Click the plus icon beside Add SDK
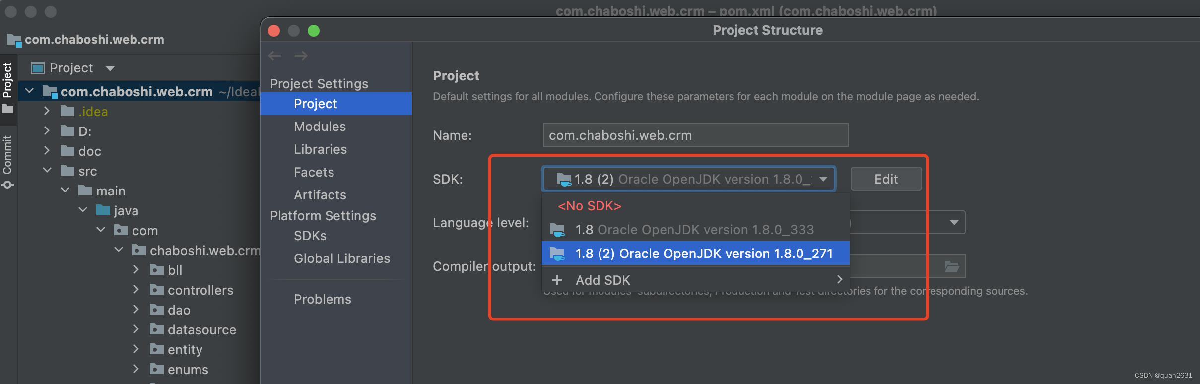The width and height of the screenshot is (1200, 384). pos(557,280)
